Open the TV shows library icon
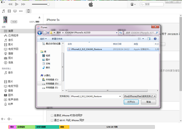Image resolution: width=182 pixels, height=131 pixels. pos(15,11)
